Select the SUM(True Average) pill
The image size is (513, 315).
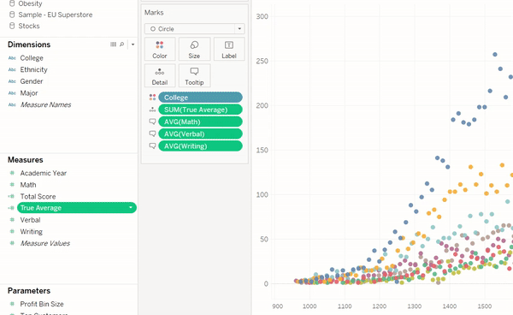[x=200, y=110]
